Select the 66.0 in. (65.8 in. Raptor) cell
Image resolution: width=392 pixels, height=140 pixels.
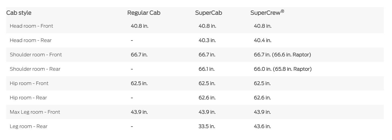pos(283,69)
